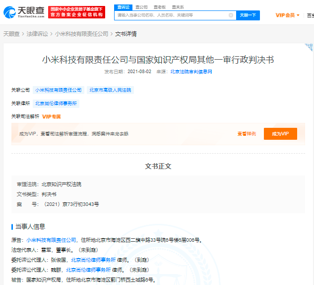
Task: Open related law firm 北京尚伦律师事务所 tag
Action: coord(56,103)
